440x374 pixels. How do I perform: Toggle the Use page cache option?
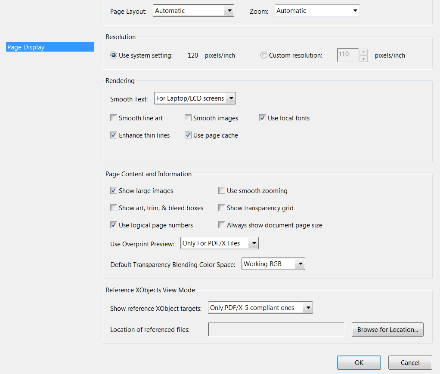(x=188, y=135)
